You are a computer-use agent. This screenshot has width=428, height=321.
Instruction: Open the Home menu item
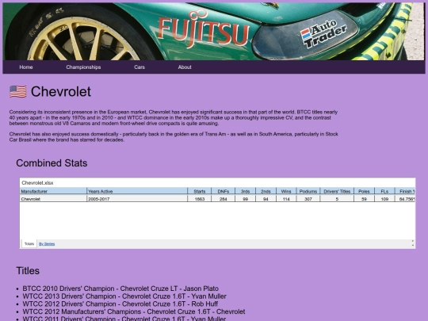[x=26, y=67]
